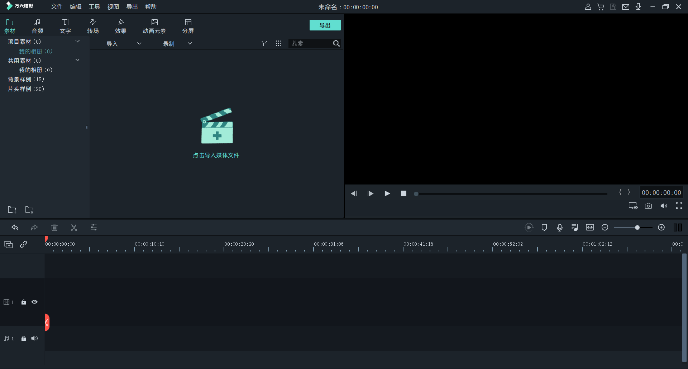
Task: Click the delete trash icon in timeline toolbar
Action: point(54,227)
